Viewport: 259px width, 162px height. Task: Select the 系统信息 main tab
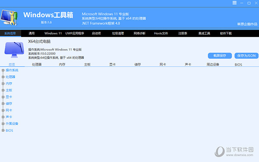pos(10,34)
